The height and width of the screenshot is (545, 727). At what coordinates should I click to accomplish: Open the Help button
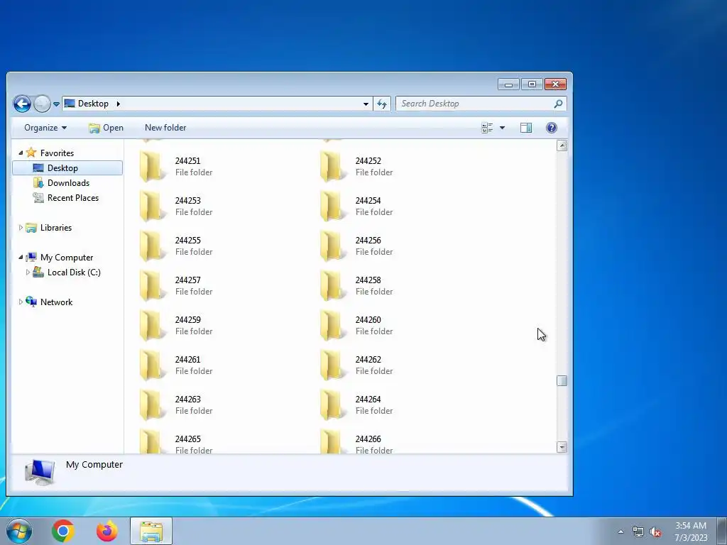(x=551, y=128)
